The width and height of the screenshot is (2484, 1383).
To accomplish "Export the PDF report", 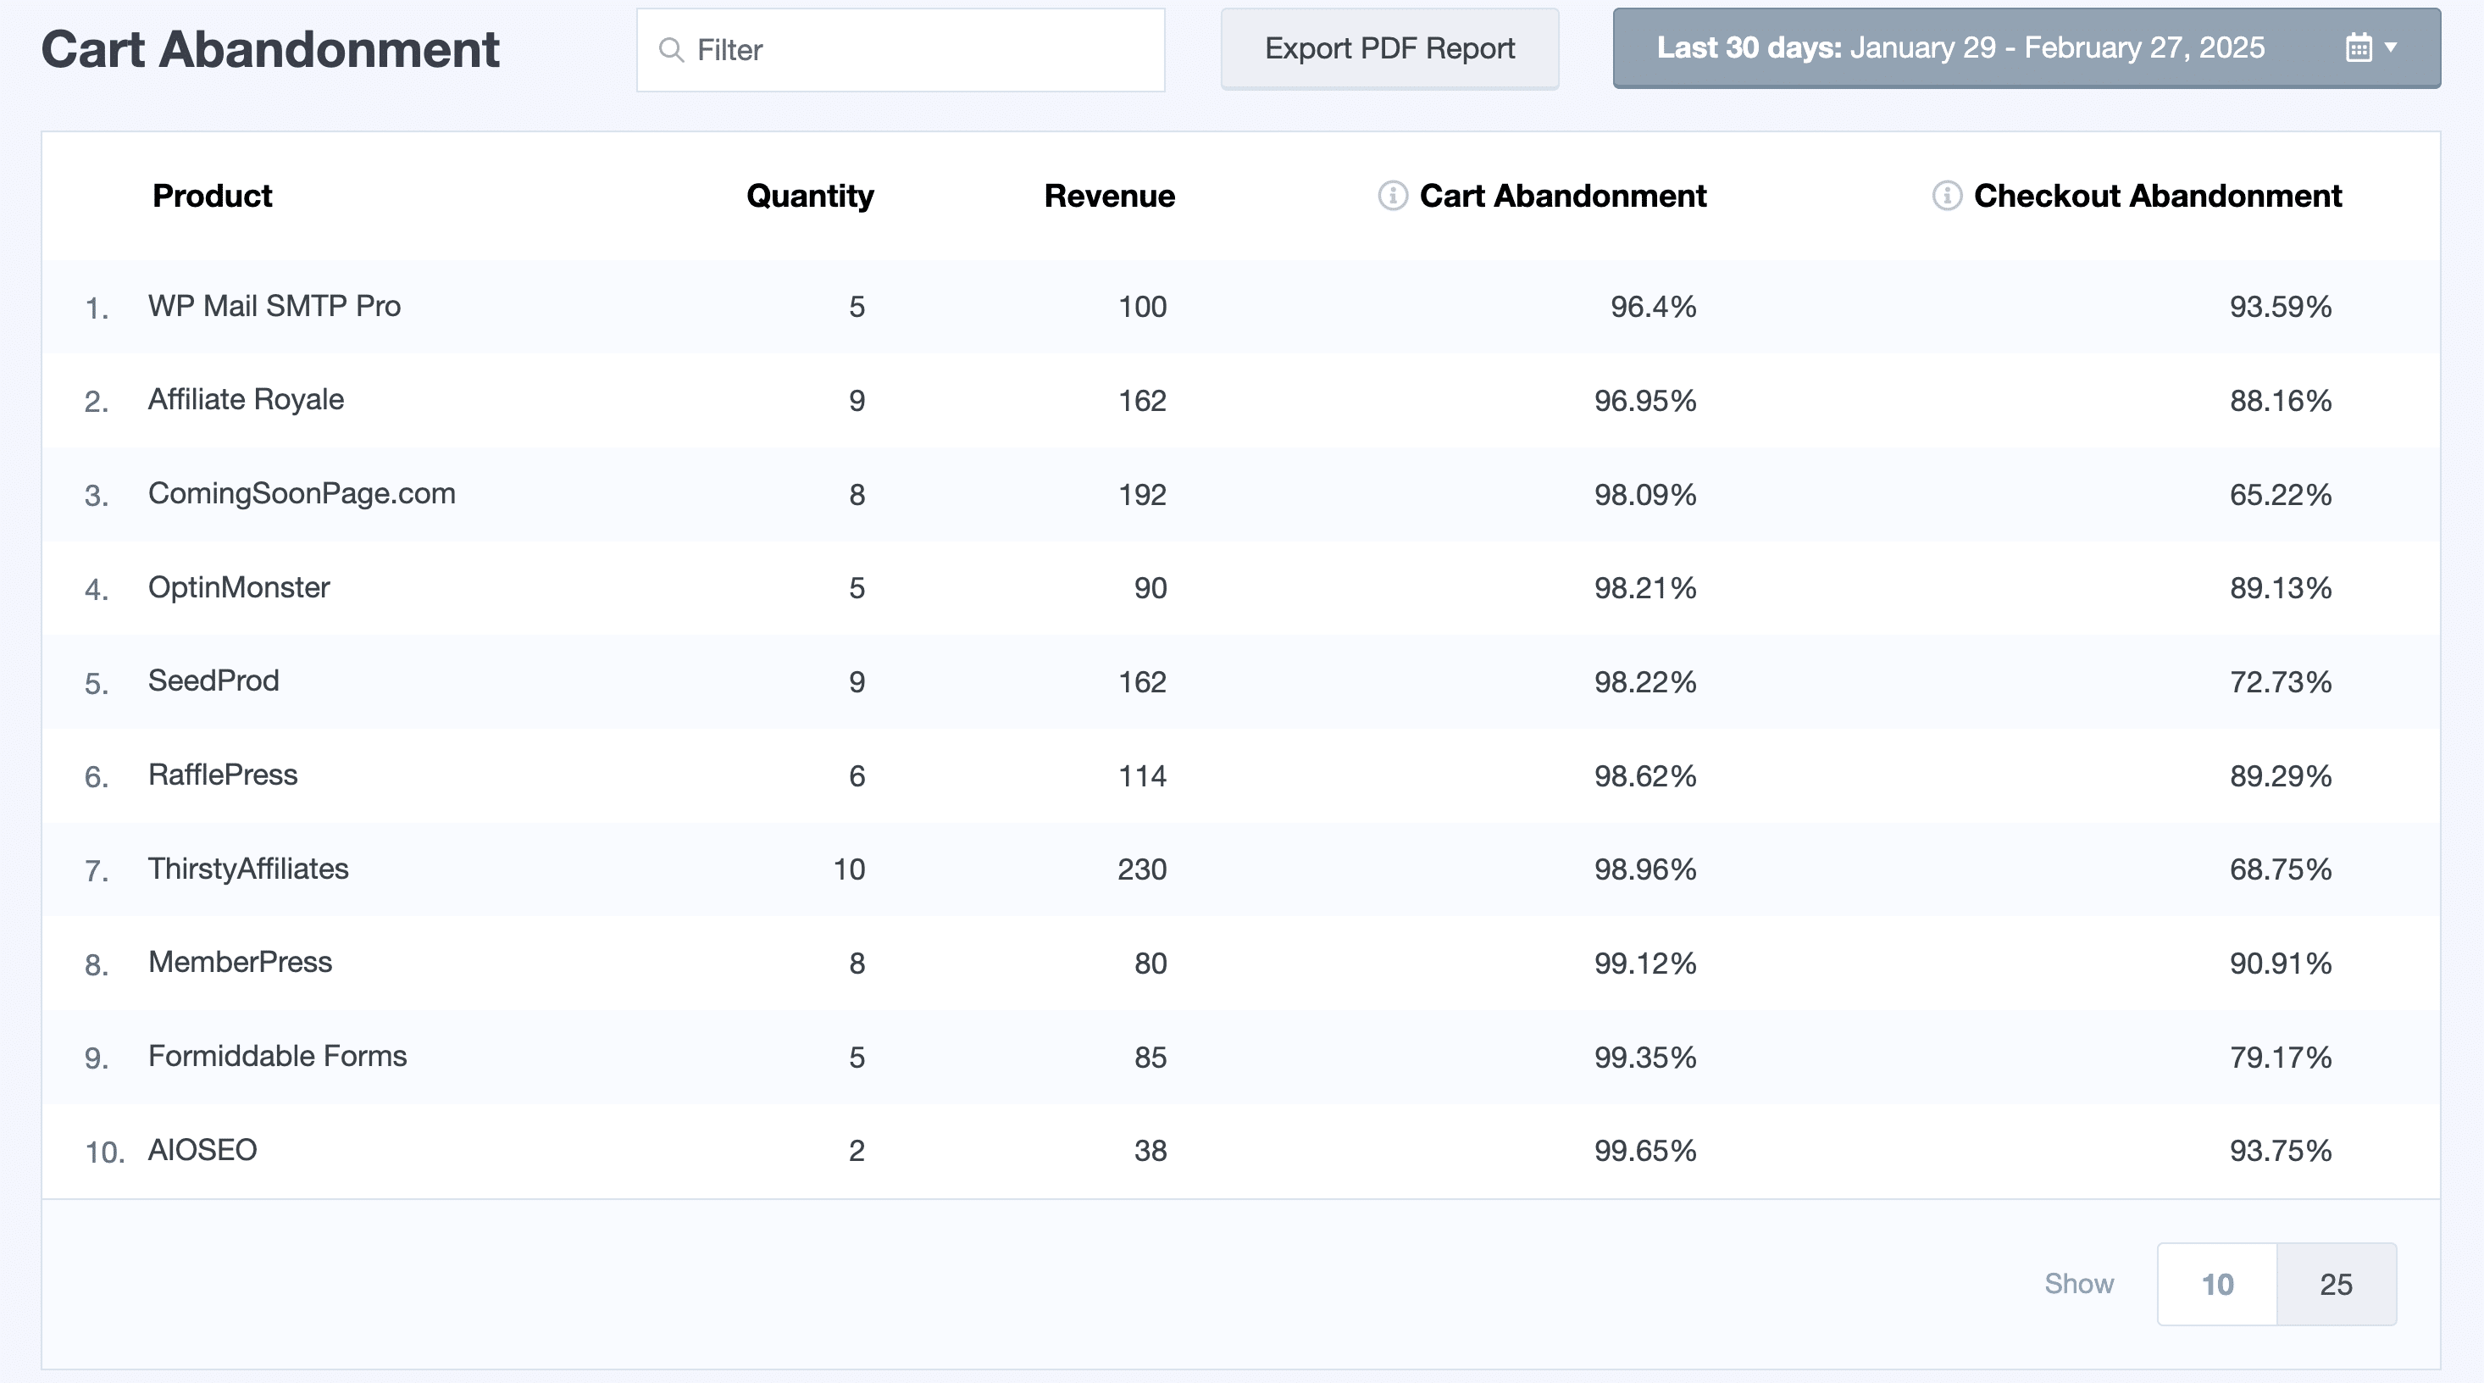I will (1389, 49).
